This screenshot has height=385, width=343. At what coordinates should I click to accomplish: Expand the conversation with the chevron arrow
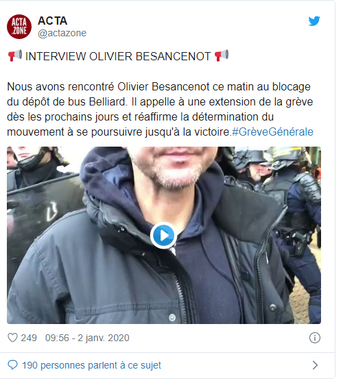point(315,365)
